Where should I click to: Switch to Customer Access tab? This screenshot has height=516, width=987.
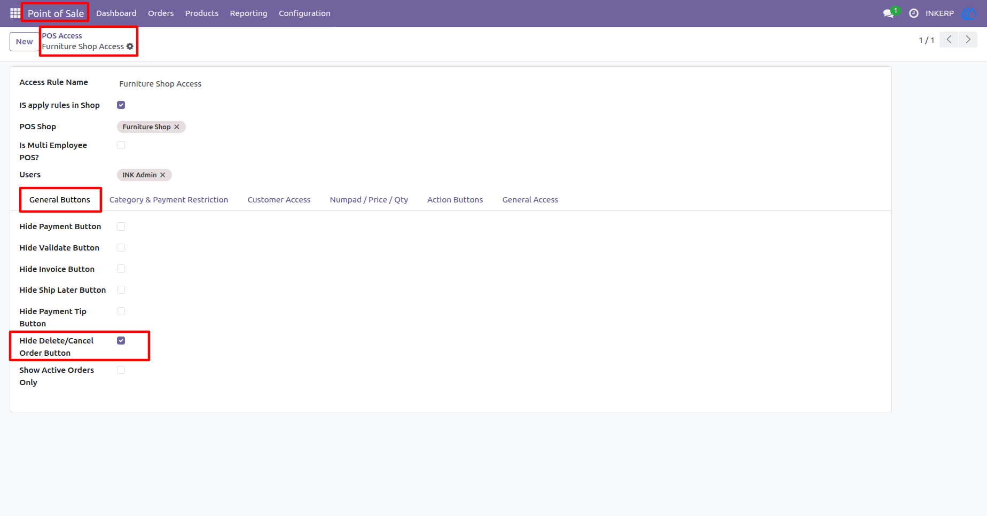pos(279,200)
